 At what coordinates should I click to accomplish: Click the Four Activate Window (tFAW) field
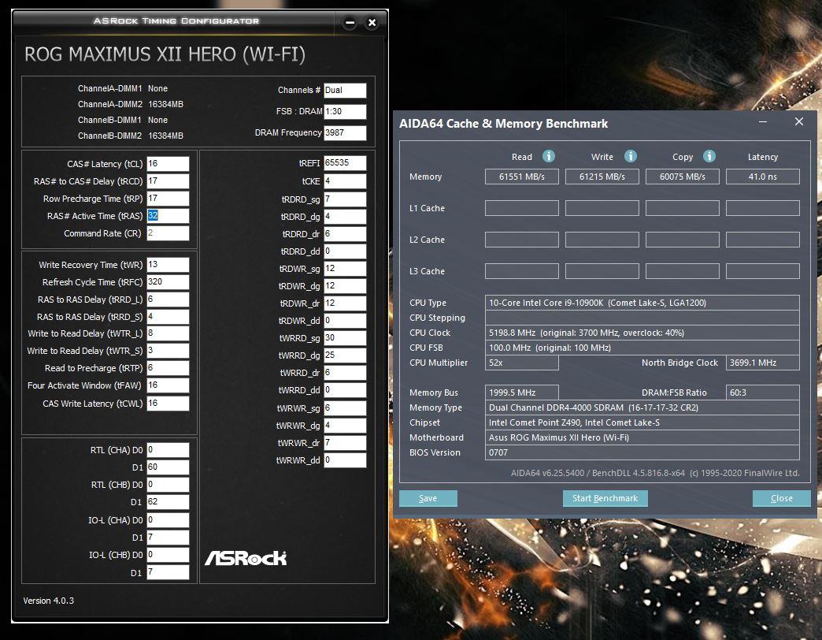[168, 385]
